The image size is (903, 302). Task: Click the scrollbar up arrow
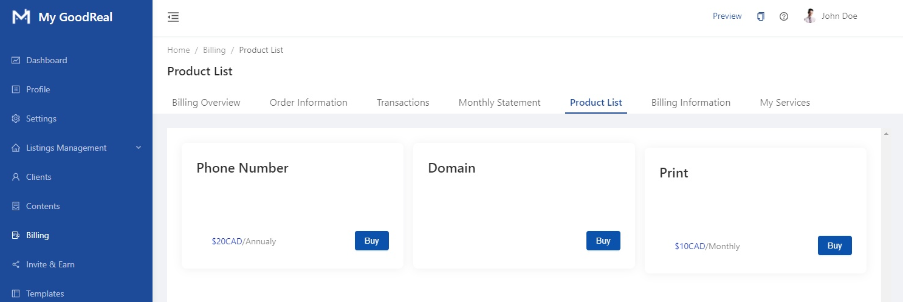886,134
